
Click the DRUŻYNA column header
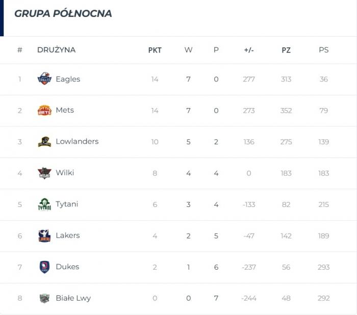(56, 49)
